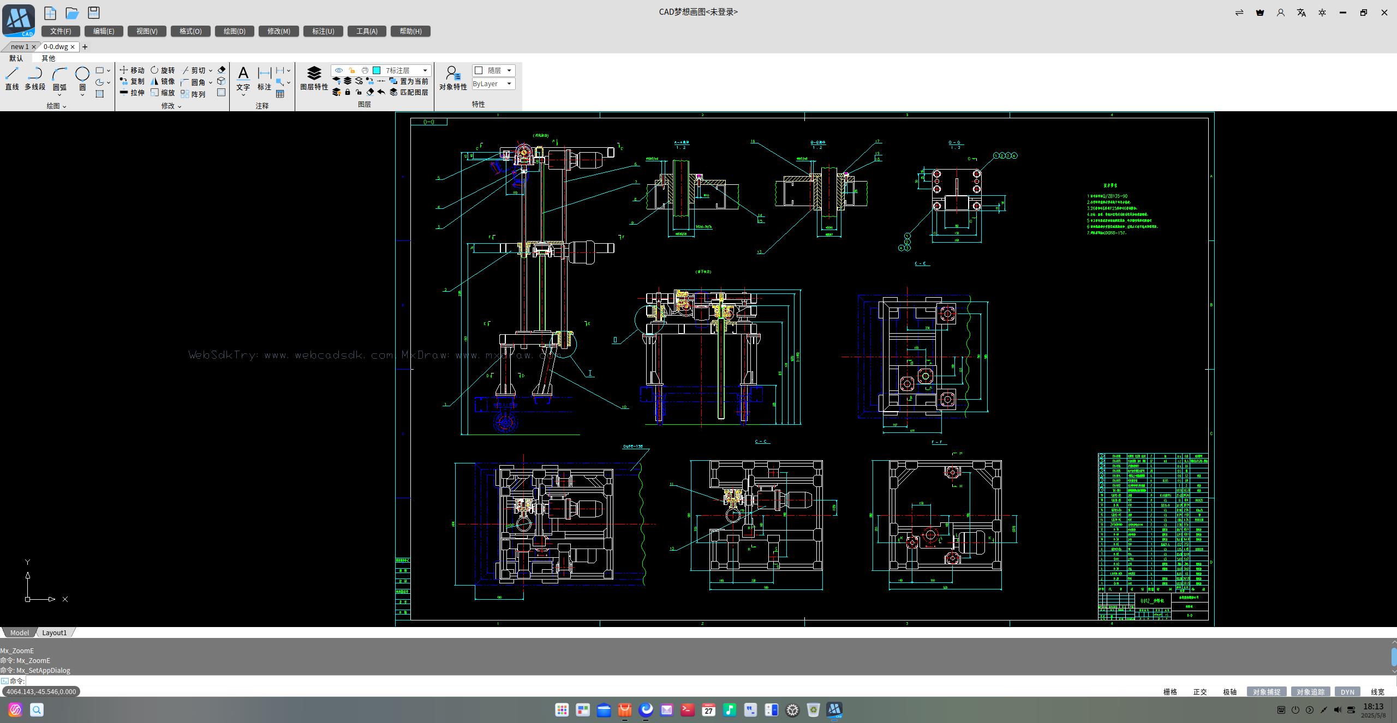Toggle 对象捕捉 object snap

point(1267,692)
